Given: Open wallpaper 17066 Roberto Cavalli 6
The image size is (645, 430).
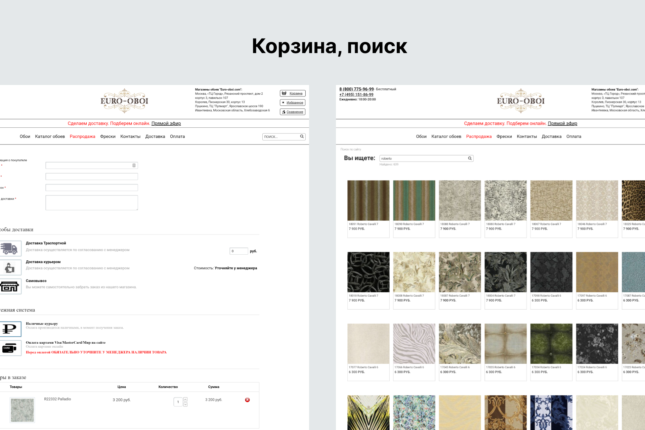Looking at the screenshot, I should point(414,352).
